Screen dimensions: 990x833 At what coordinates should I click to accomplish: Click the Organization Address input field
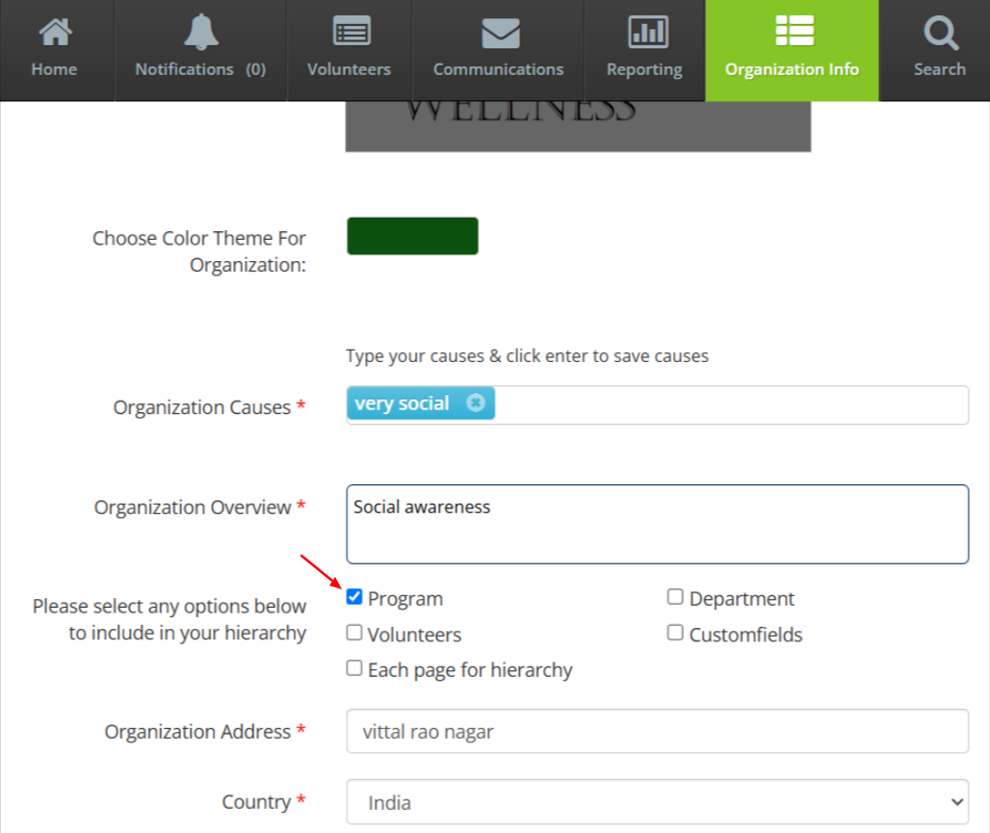tap(658, 732)
